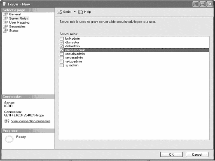The height and width of the screenshot is (161, 215).
Task: Click the Help toolbar icon
Action: tap(80, 12)
